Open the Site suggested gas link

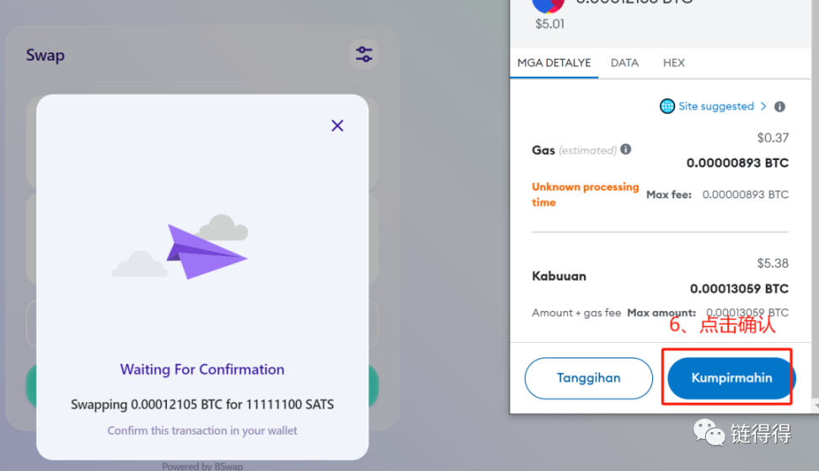point(716,106)
